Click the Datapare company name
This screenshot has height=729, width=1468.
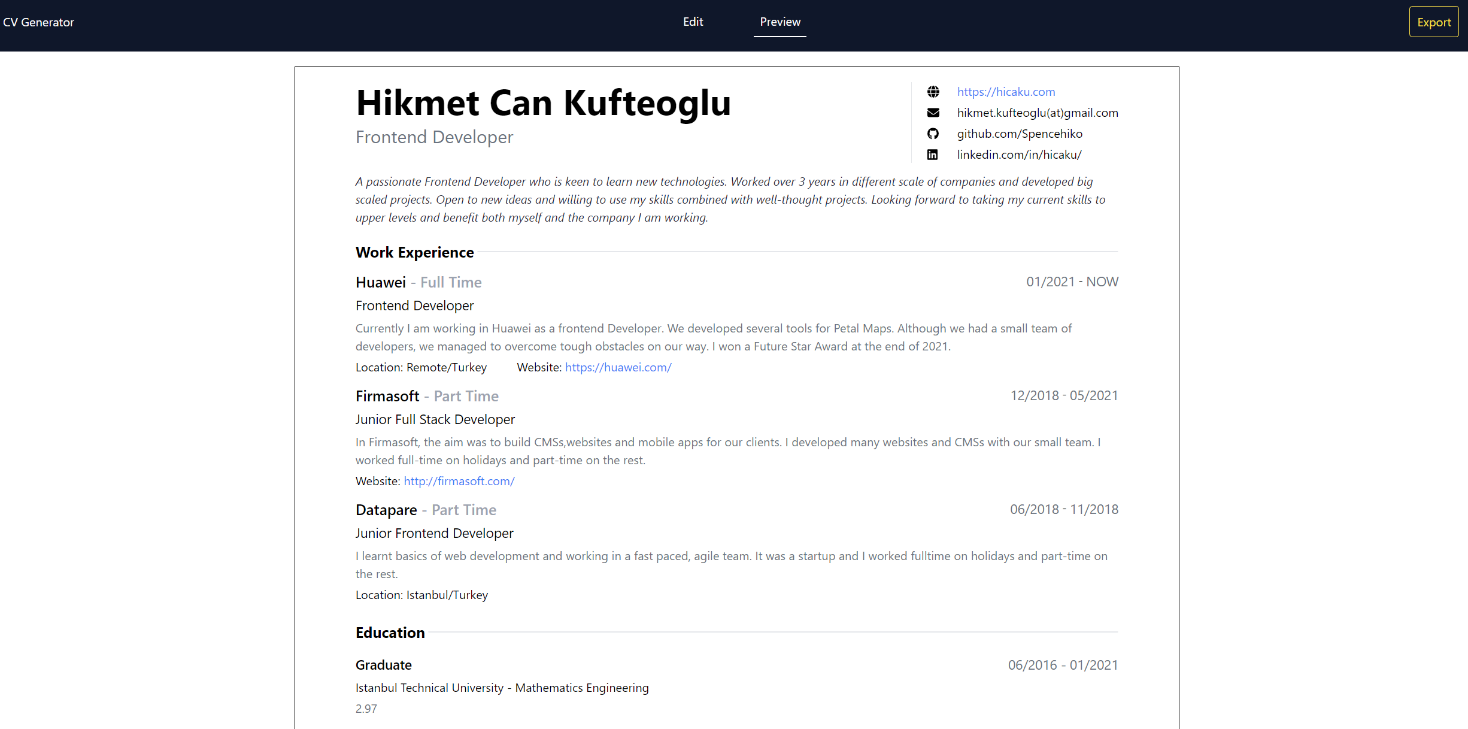(386, 510)
